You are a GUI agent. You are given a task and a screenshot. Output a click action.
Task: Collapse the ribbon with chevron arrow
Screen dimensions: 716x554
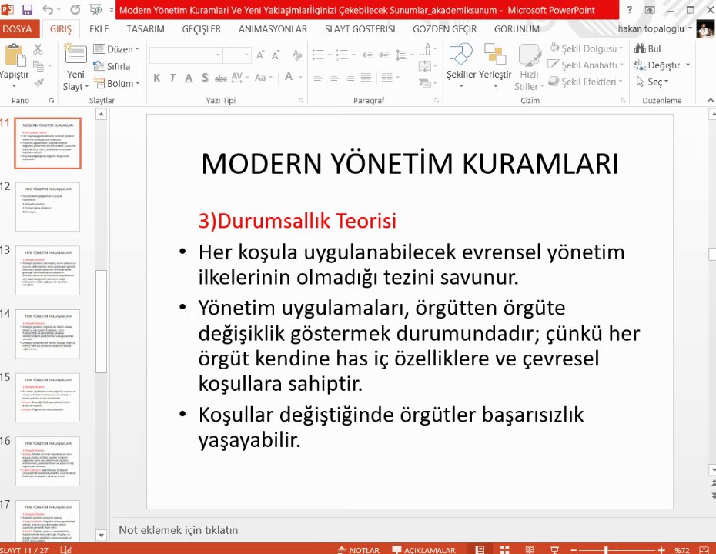pos(711,100)
